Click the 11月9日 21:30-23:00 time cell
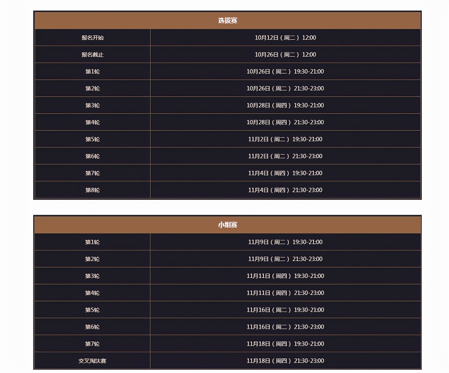The height and width of the screenshot is (373, 449). click(285, 259)
